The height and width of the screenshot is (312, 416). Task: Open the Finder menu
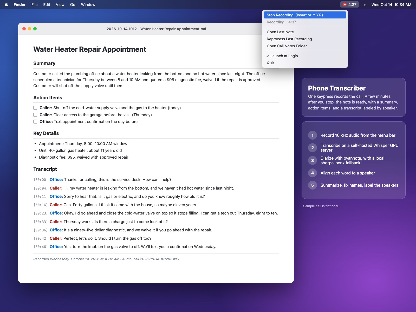[x=19, y=5]
